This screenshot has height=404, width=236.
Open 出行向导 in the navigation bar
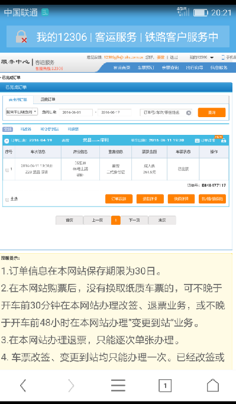194,68
